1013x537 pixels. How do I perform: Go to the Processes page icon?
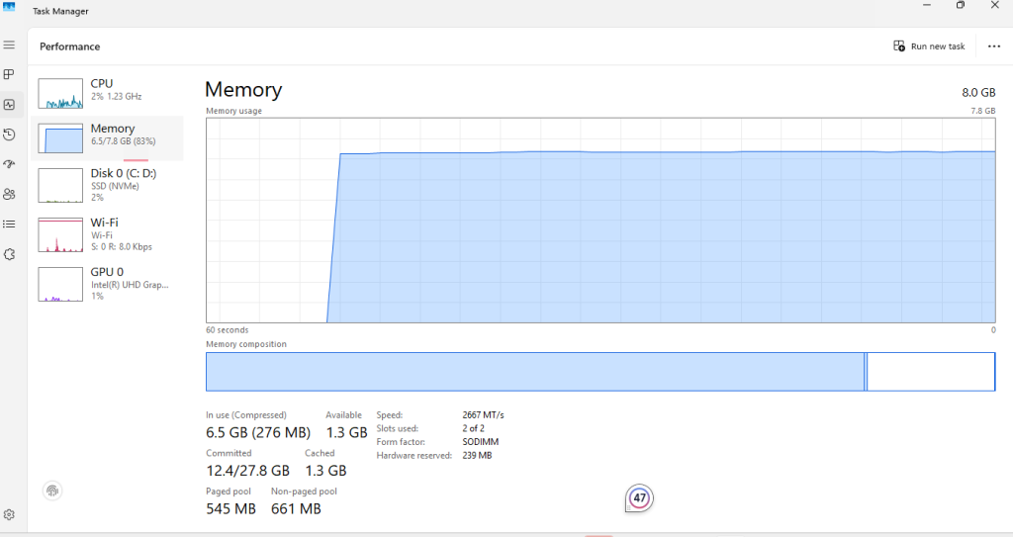coord(9,74)
